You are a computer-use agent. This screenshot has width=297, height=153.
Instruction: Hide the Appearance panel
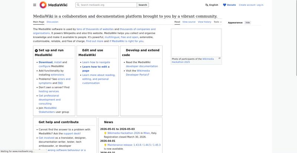point(248,23)
